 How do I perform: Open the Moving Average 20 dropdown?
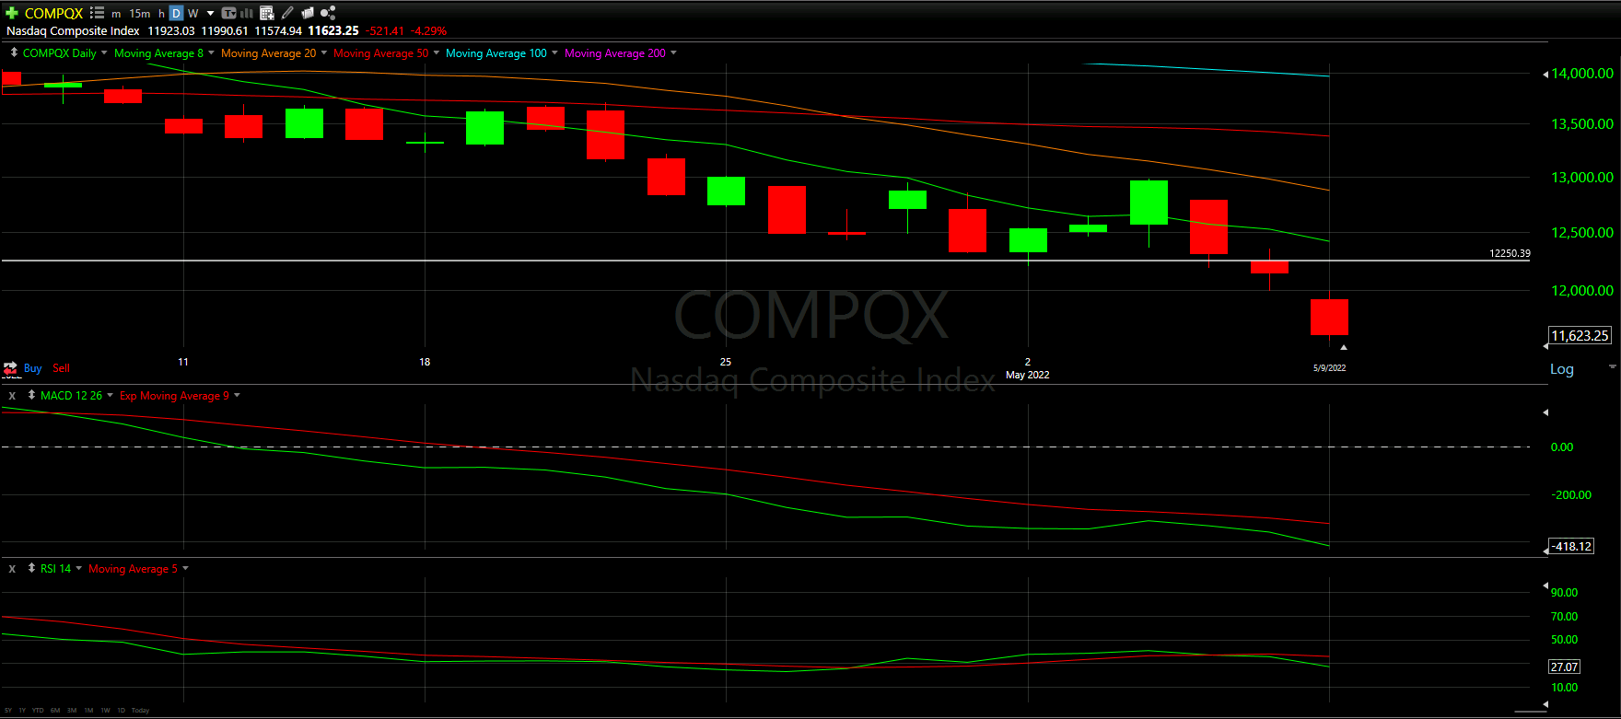coord(324,52)
